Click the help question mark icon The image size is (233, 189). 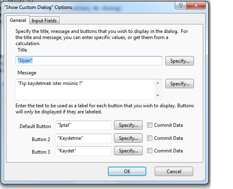click(x=181, y=6)
